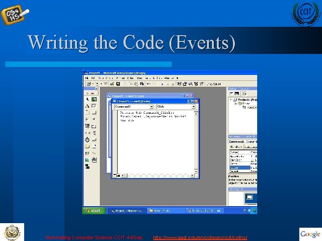
Task: Select Form1 item in Project Explorer tree
Action: click(250, 108)
